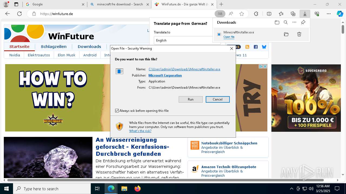Open the Copilot icon in the toolbar
This screenshot has width=346, height=194.
click(340, 14)
